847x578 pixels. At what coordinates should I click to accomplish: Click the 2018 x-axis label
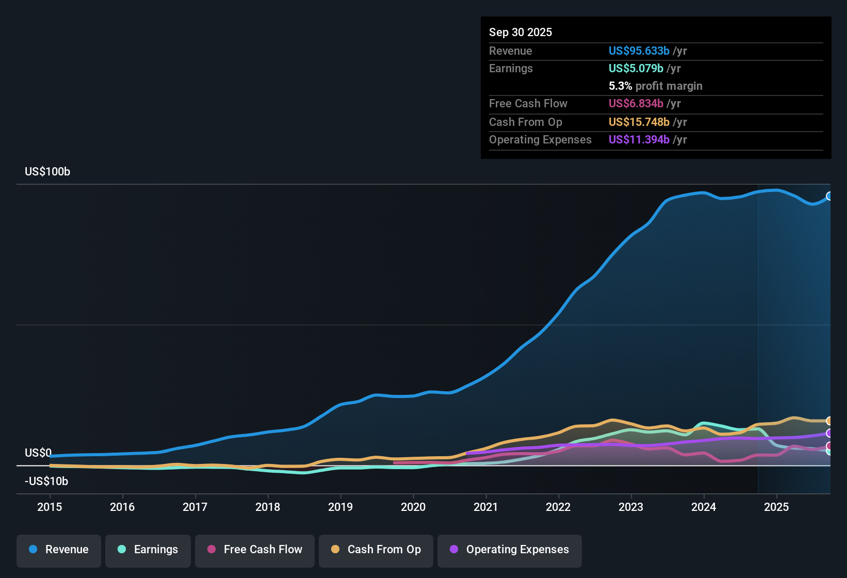(x=268, y=507)
